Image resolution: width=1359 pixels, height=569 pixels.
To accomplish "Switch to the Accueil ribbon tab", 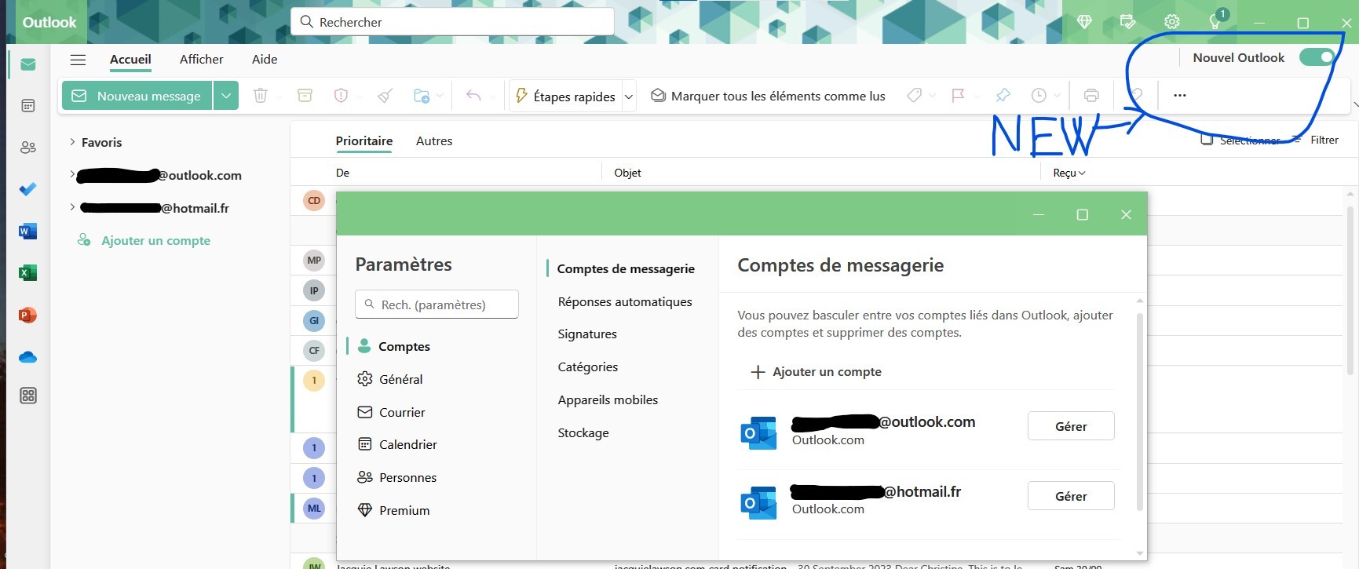I will pyautogui.click(x=130, y=59).
